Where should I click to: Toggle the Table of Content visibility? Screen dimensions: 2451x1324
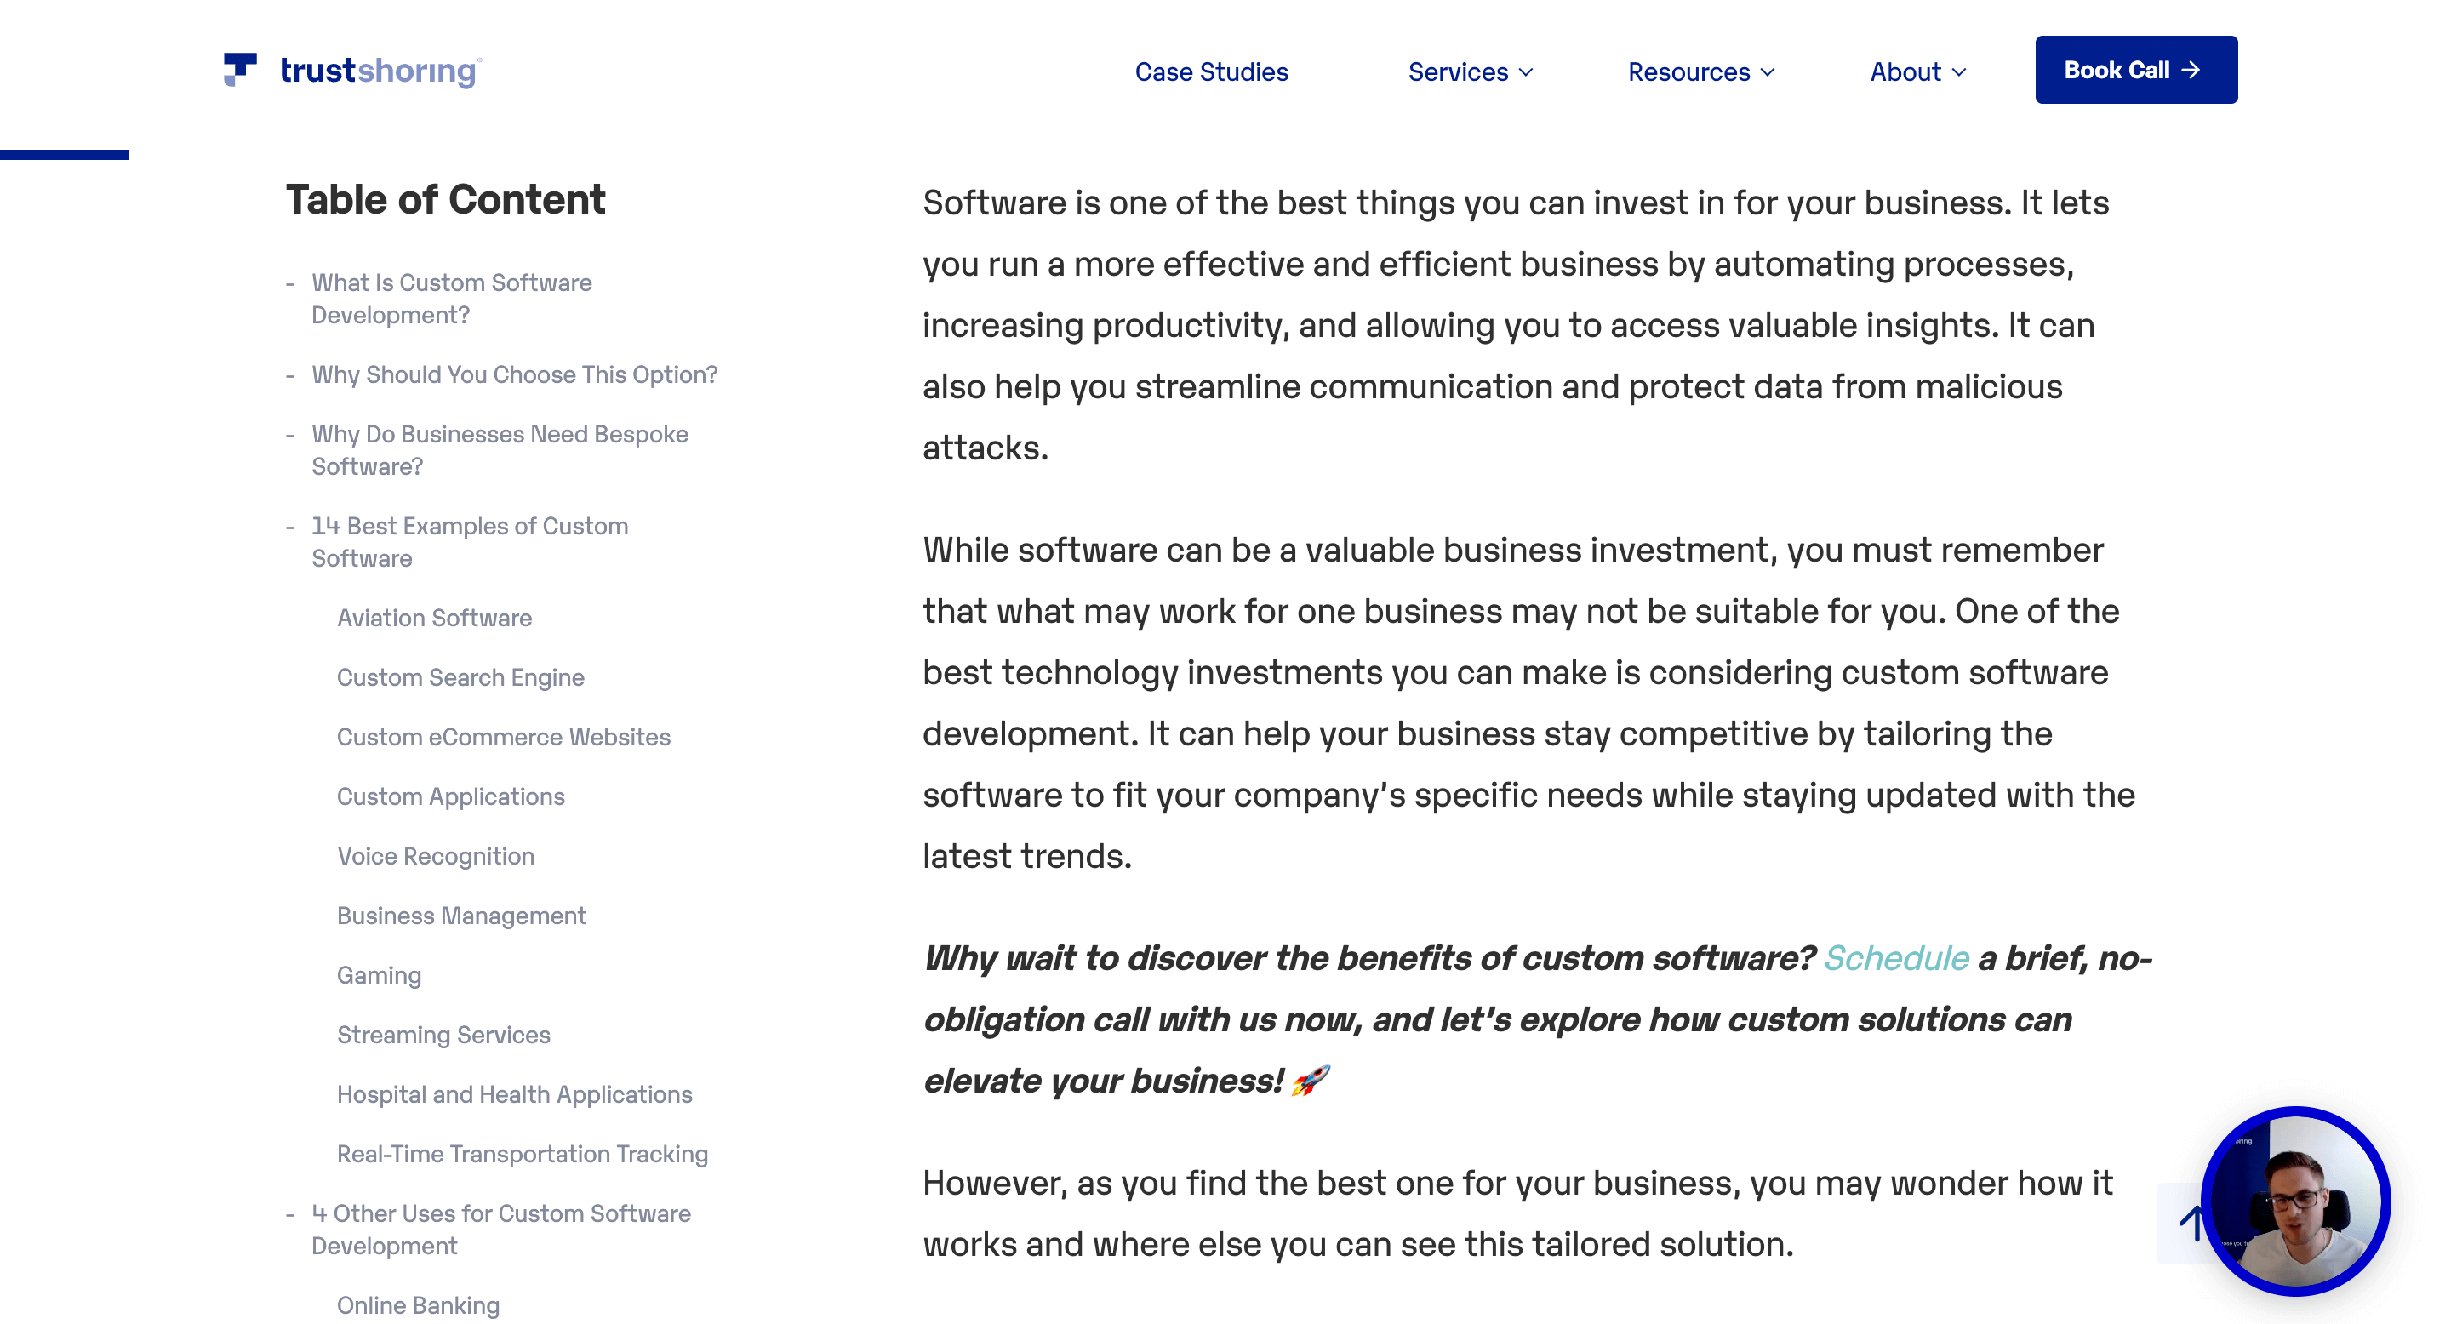point(445,197)
